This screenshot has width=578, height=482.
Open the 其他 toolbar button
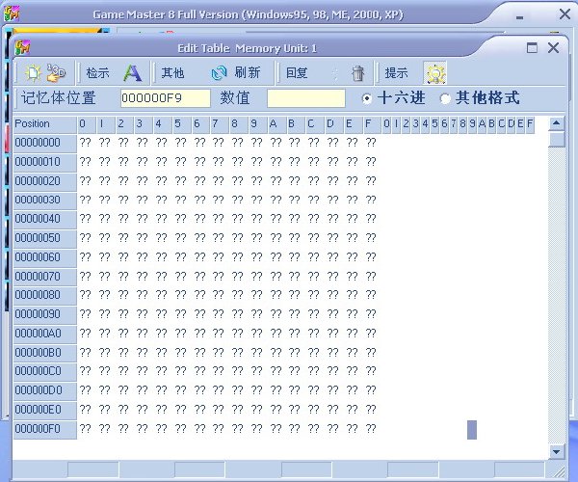[172, 73]
